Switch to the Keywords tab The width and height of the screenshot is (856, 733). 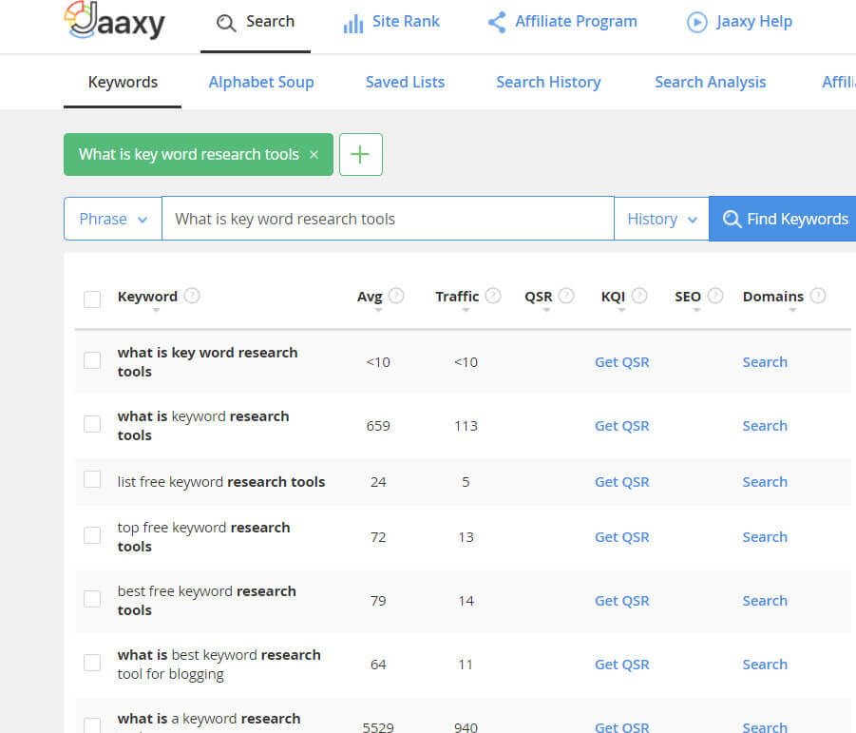[x=123, y=83]
